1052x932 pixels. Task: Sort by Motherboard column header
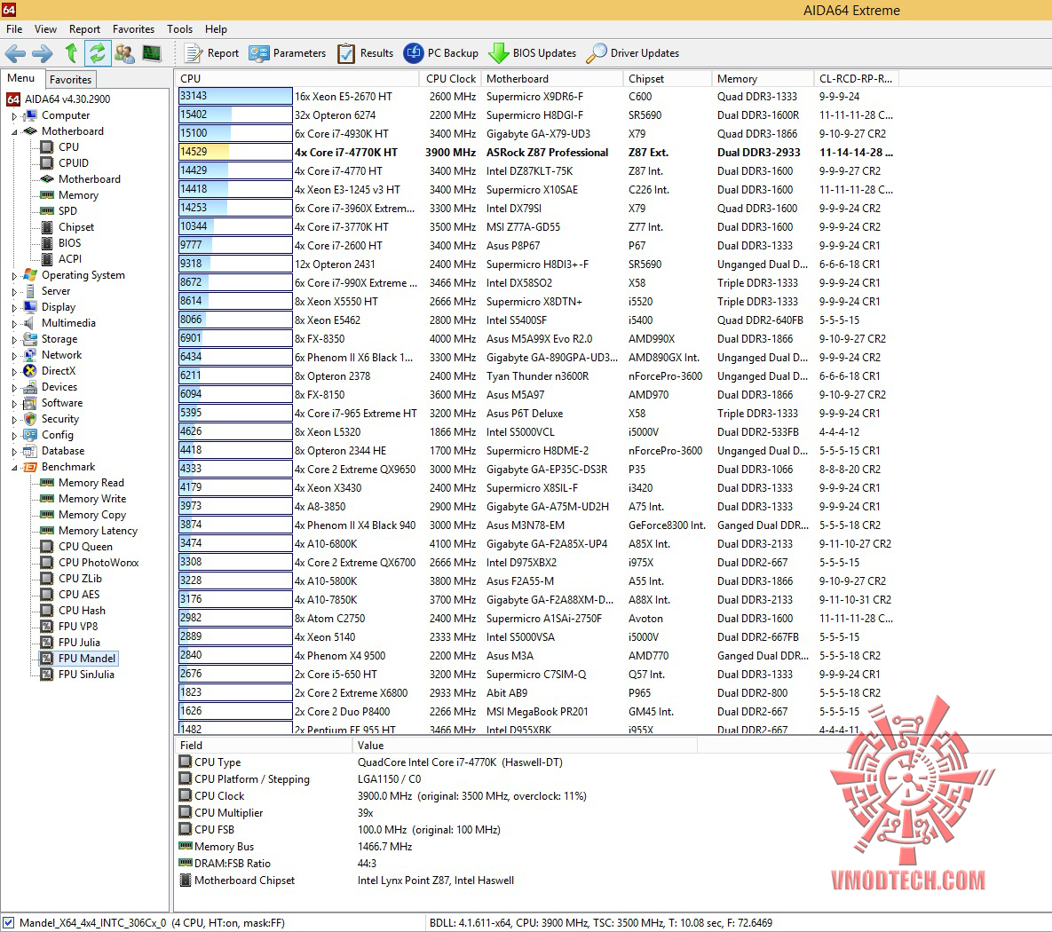pyautogui.click(x=551, y=78)
